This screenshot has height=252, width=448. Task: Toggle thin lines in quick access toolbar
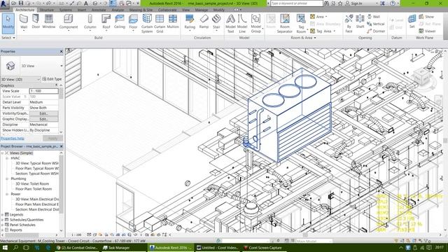tap(113, 3)
